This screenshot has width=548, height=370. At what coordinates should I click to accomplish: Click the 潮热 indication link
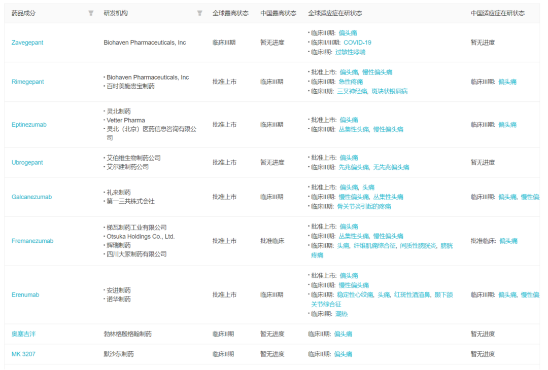tap(341, 314)
